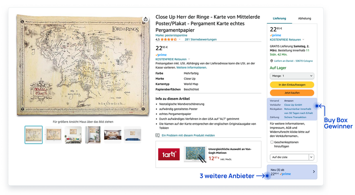Select the first map thumbnail

(34, 135)
